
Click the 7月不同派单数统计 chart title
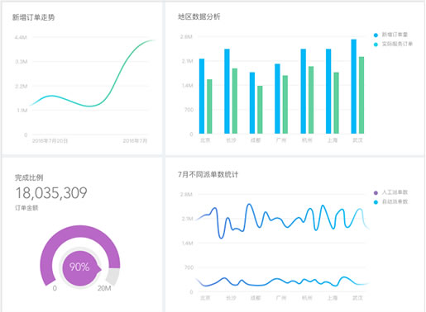[208, 174]
